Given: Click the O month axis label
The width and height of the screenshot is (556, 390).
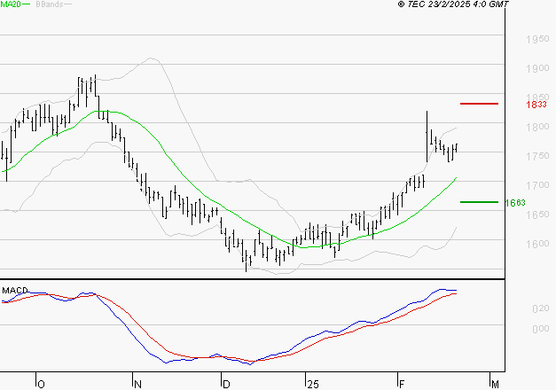Looking at the screenshot, I should tap(41, 385).
